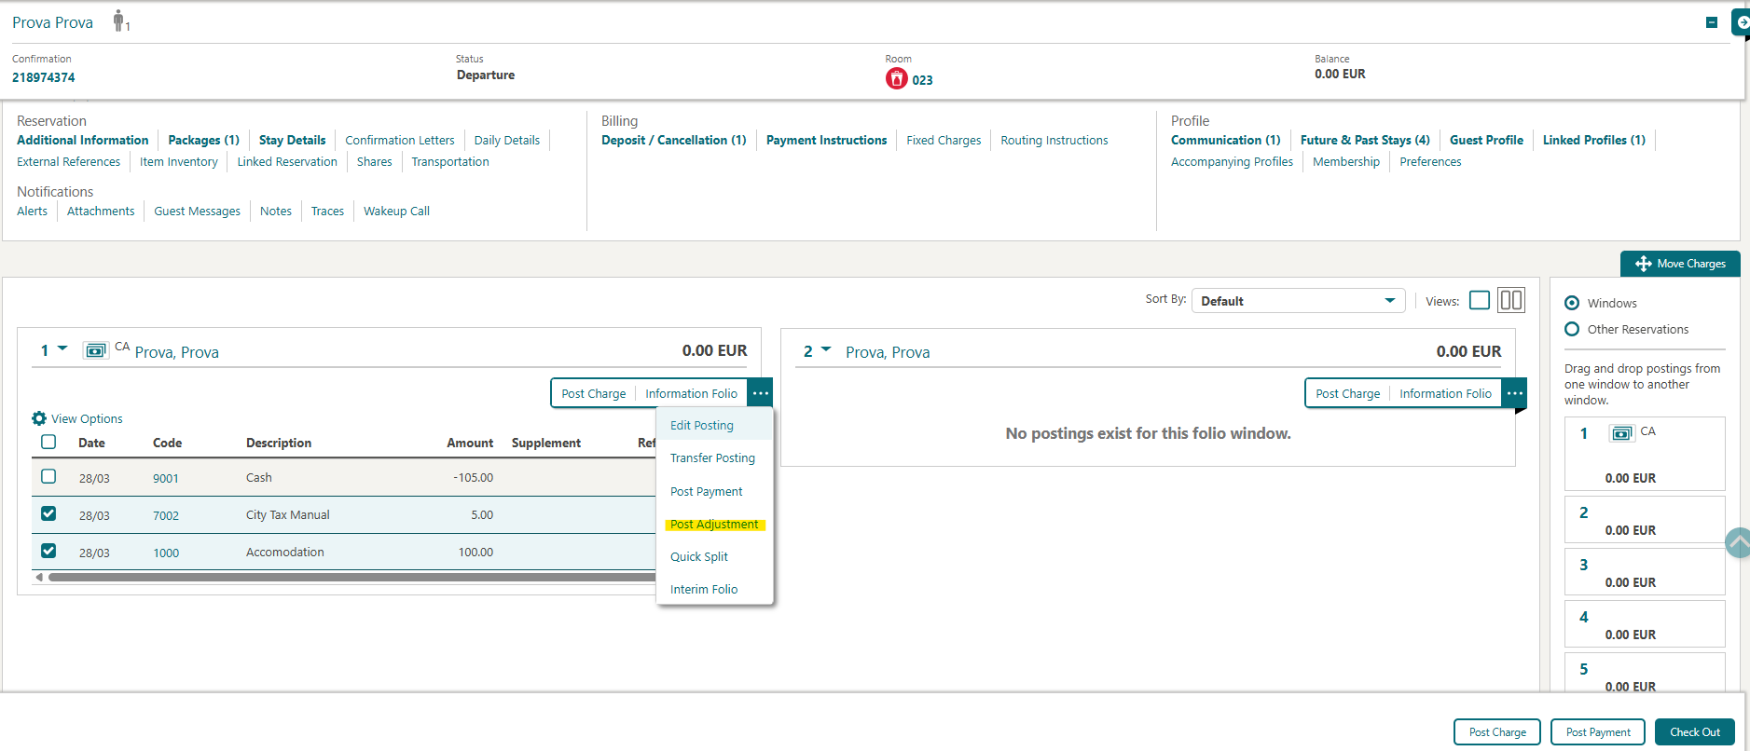This screenshot has height=751, width=1750.
Task: Select the Other Reservations radio button
Action: click(x=1572, y=329)
